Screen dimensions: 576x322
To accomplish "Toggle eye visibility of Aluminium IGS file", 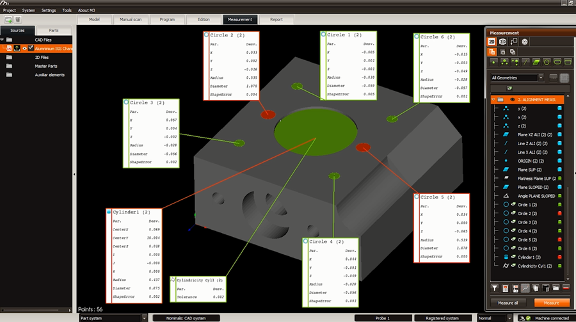I will (x=24, y=48).
